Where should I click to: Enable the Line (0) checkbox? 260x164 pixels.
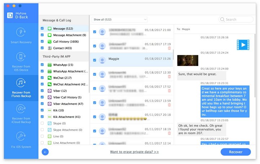[42, 136]
